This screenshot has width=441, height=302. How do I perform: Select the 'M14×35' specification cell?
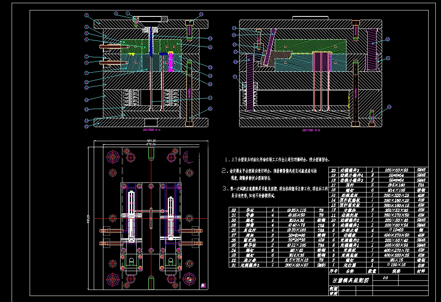coord(296,255)
